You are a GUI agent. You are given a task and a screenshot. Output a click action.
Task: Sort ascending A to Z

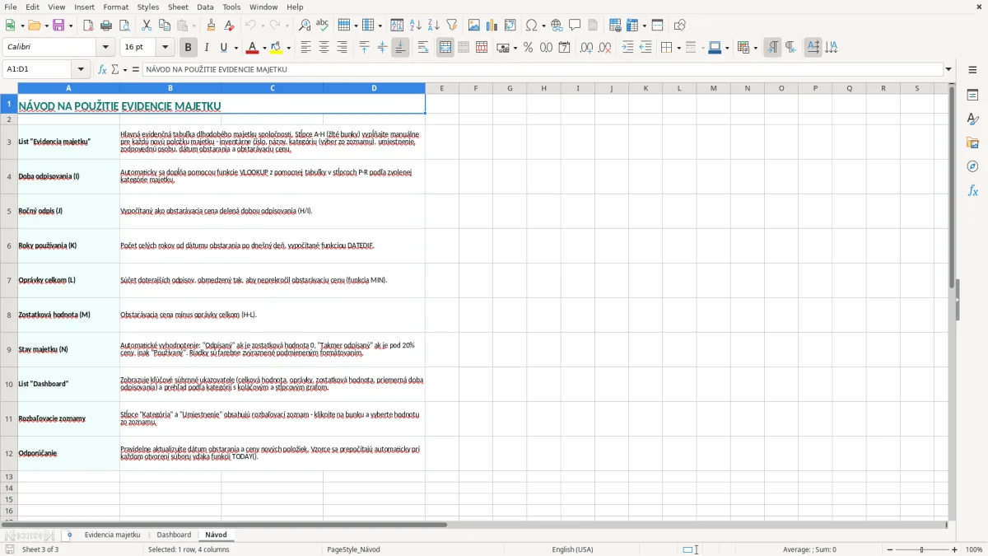click(416, 26)
